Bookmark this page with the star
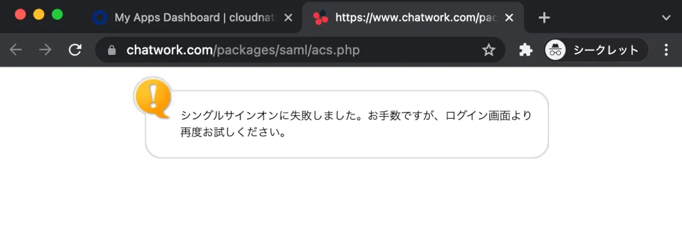 click(x=489, y=50)
